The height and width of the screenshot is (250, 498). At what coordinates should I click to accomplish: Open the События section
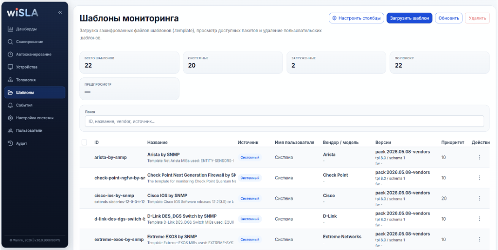pyautogui.click(x=35, y=105)
